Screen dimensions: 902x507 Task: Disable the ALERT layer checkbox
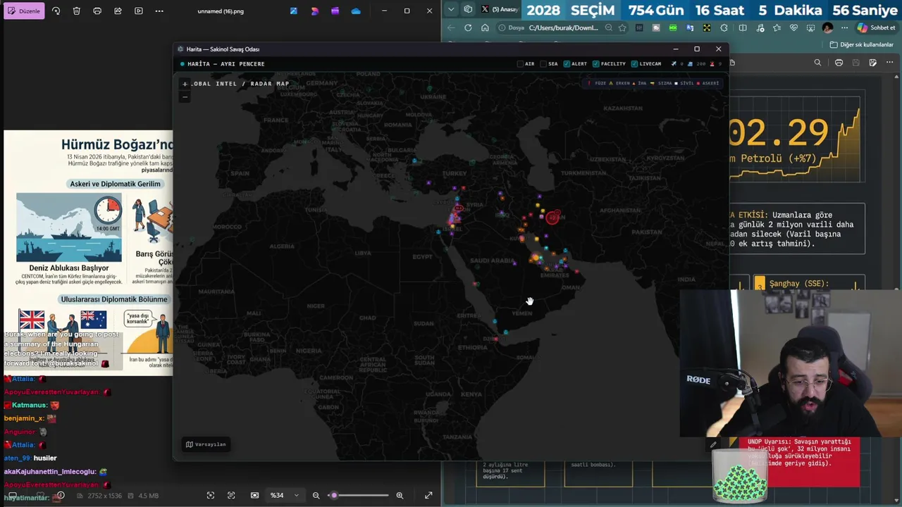567,64
